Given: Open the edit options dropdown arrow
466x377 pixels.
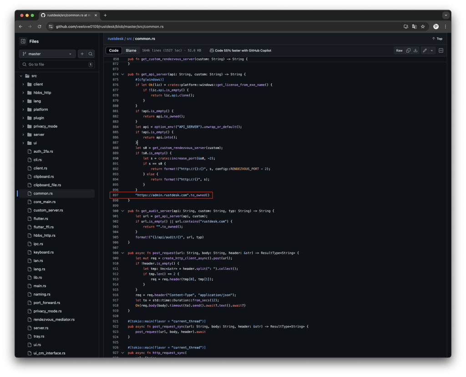Looking at the screenshot, I should pos(432,50).
